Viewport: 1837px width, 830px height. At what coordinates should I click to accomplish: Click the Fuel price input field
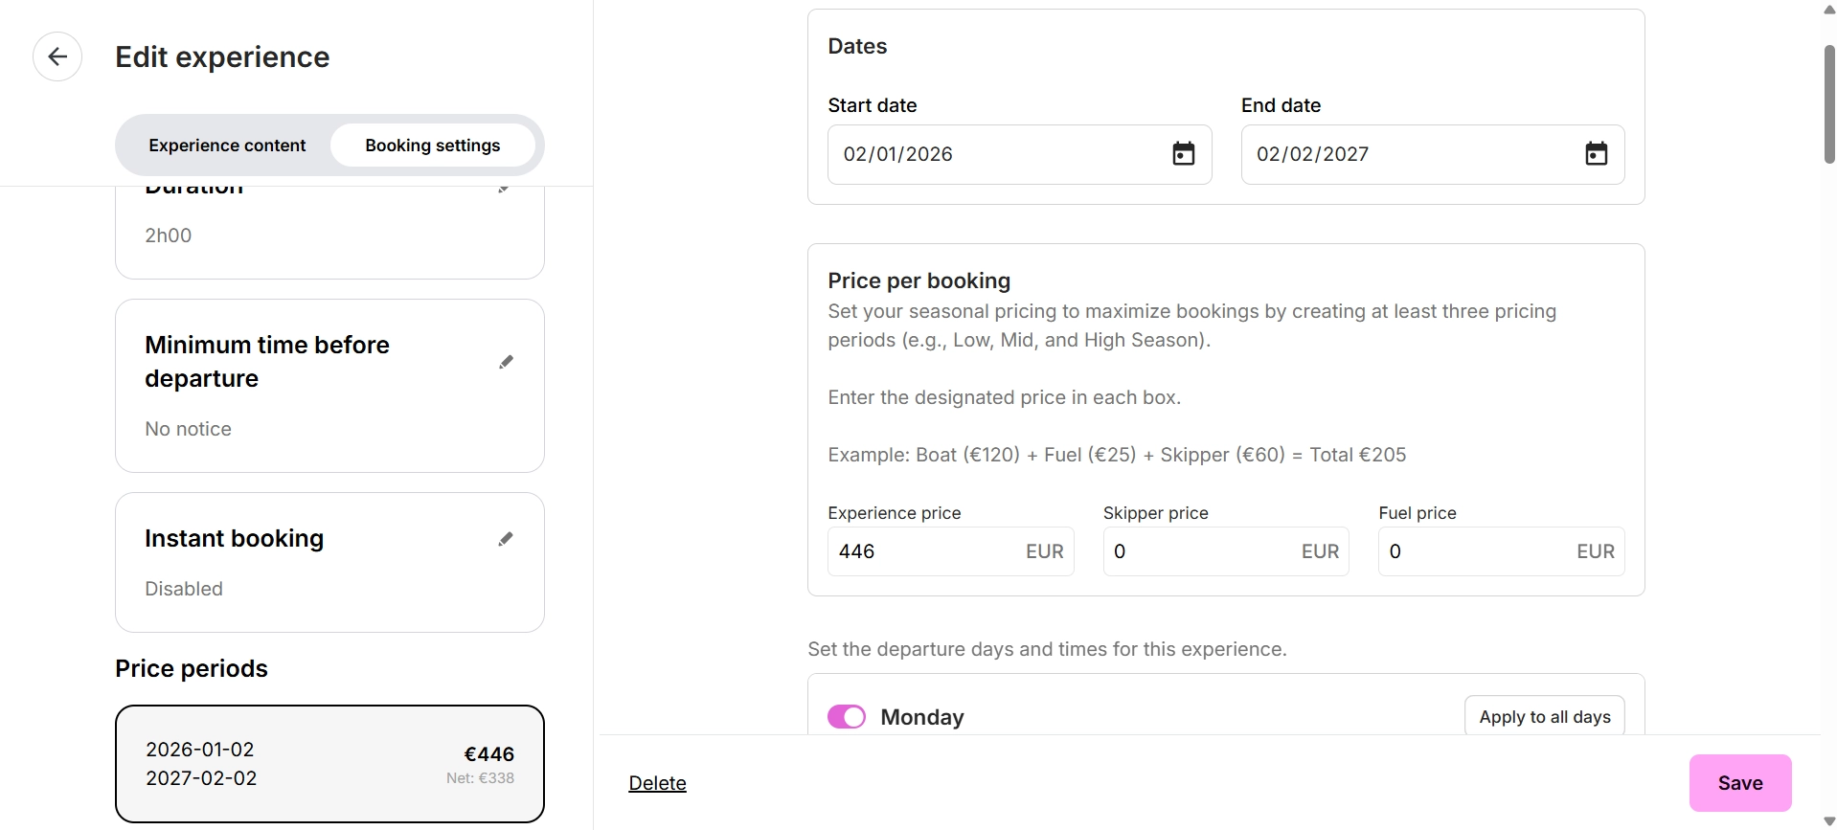click(x=1476, y=551)
